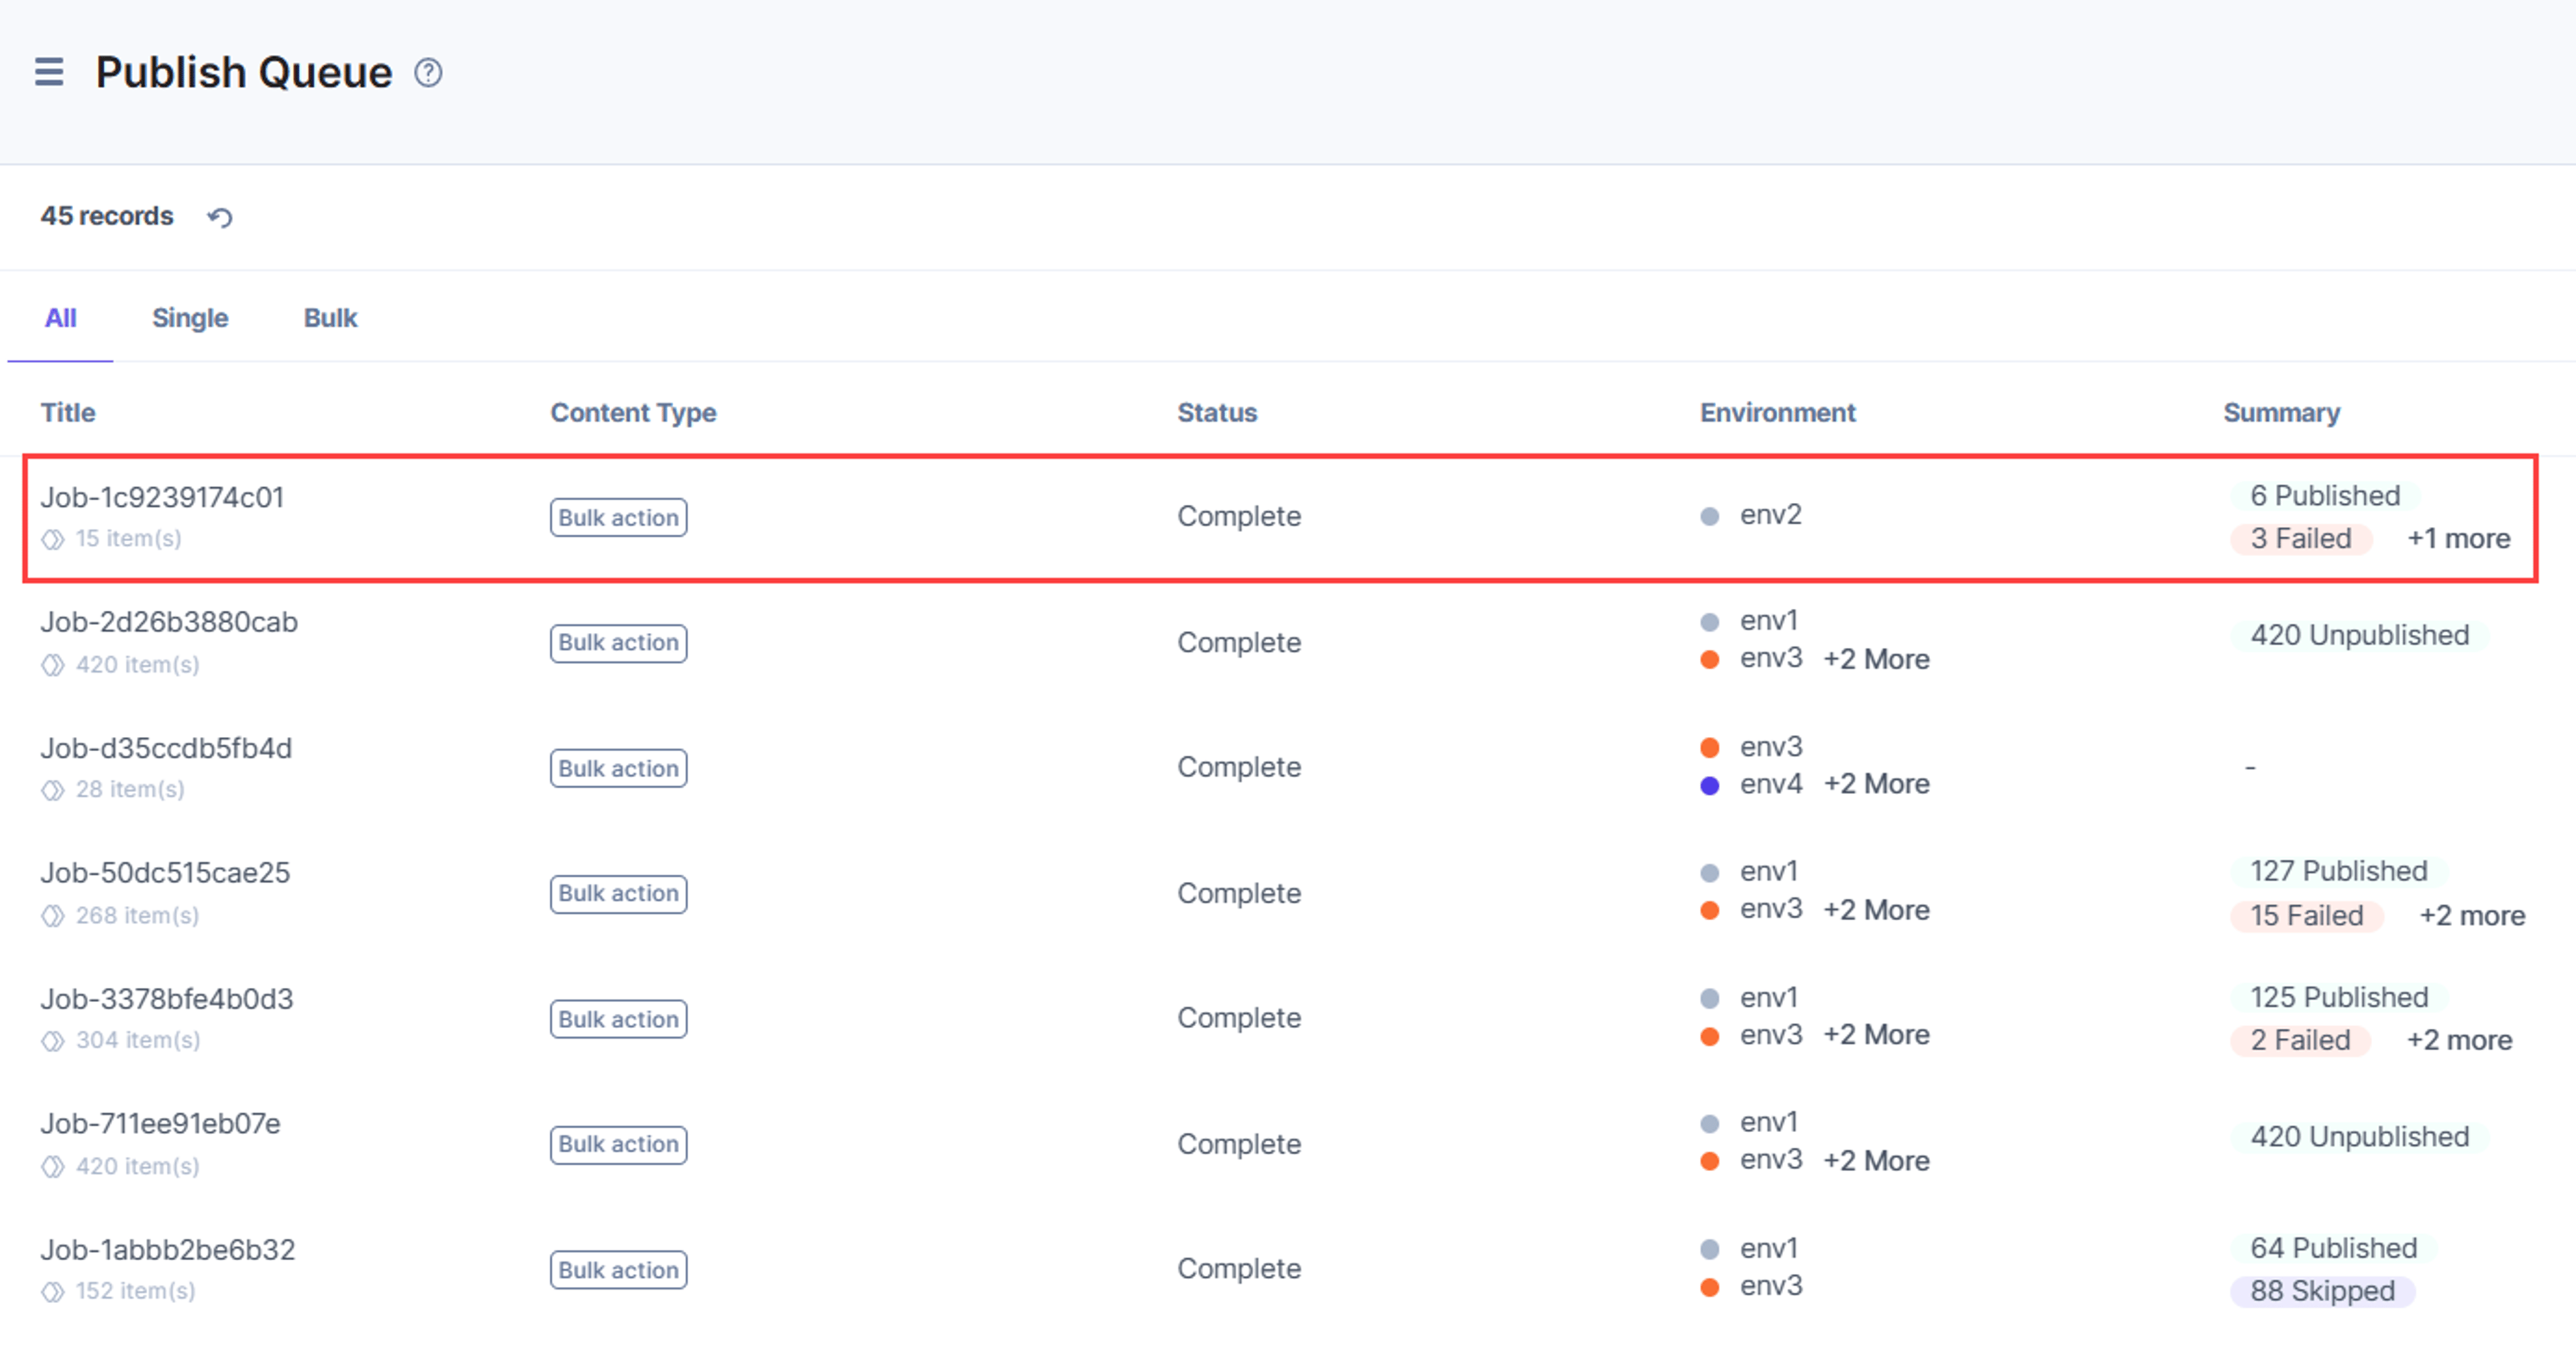Click 420 Unpublished badge for Job-2d26b3880cab

[2360, 636]
